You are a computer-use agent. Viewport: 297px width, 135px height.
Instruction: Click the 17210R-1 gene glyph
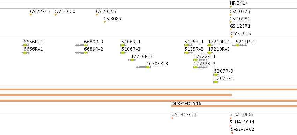click(210, 45)
